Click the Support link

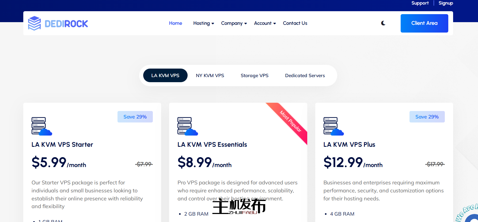pos(420,3)
